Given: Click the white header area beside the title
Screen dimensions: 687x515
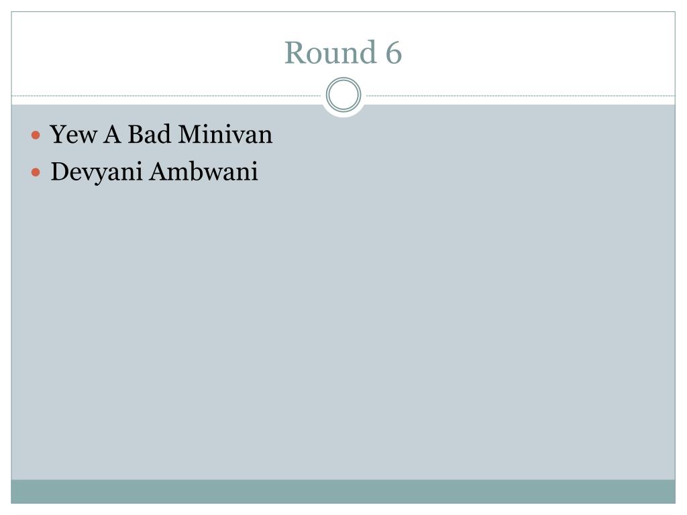Looking at the screenshot, I should [539, 52].
